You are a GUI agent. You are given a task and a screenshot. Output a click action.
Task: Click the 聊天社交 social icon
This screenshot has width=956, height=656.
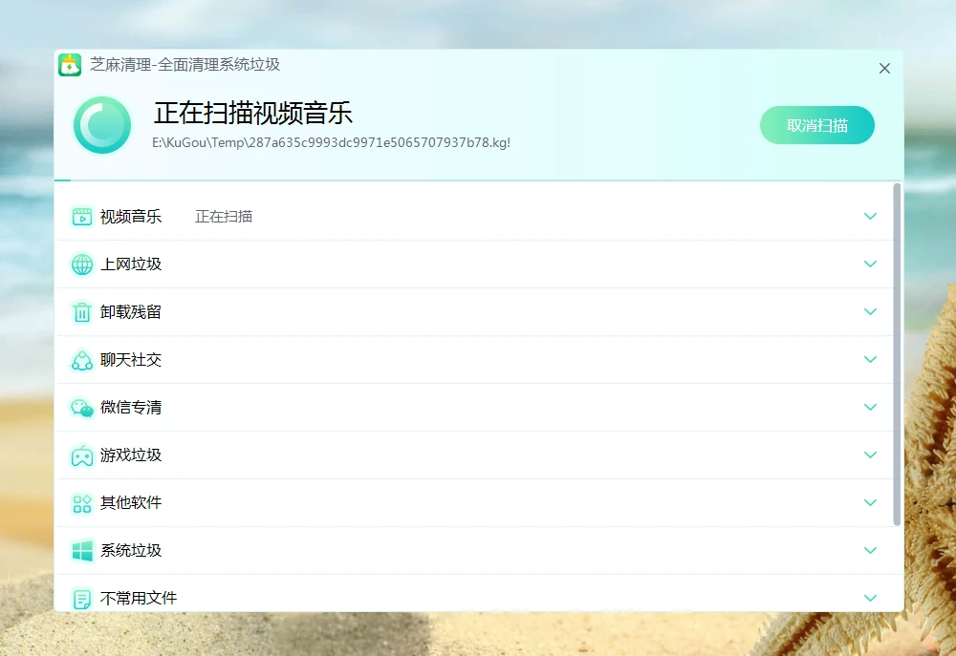pyautogui.click(x=82, y=360)
